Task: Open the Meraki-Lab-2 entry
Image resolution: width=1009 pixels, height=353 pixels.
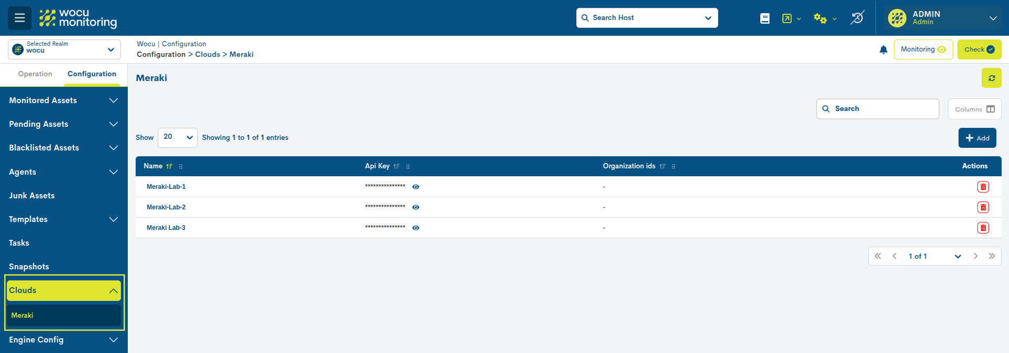Action: (x=166, y=207)
